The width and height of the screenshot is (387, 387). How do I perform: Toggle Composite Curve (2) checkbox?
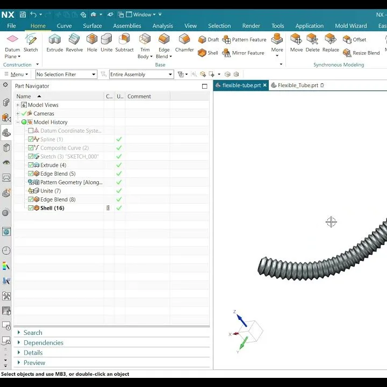pos(31,148)
